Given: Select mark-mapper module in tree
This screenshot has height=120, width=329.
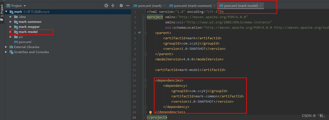Looking at the screenshot, I should (29, 27).
